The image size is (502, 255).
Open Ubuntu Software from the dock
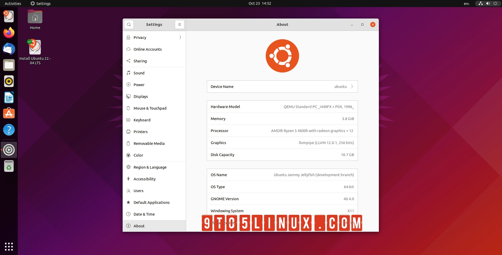[9, 114]
